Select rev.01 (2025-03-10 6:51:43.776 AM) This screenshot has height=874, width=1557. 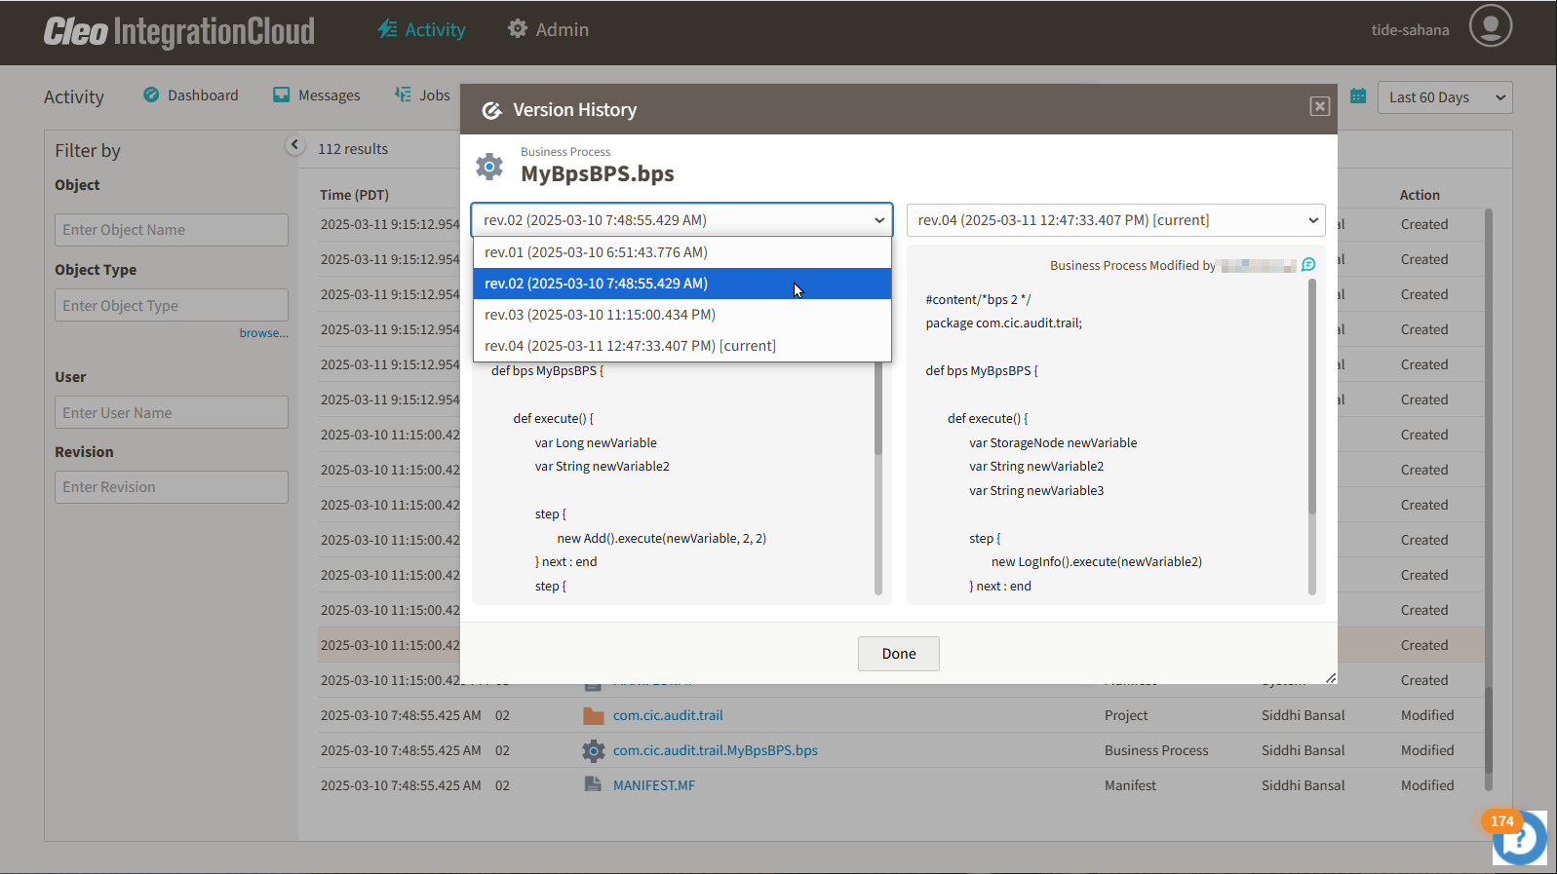681,252
